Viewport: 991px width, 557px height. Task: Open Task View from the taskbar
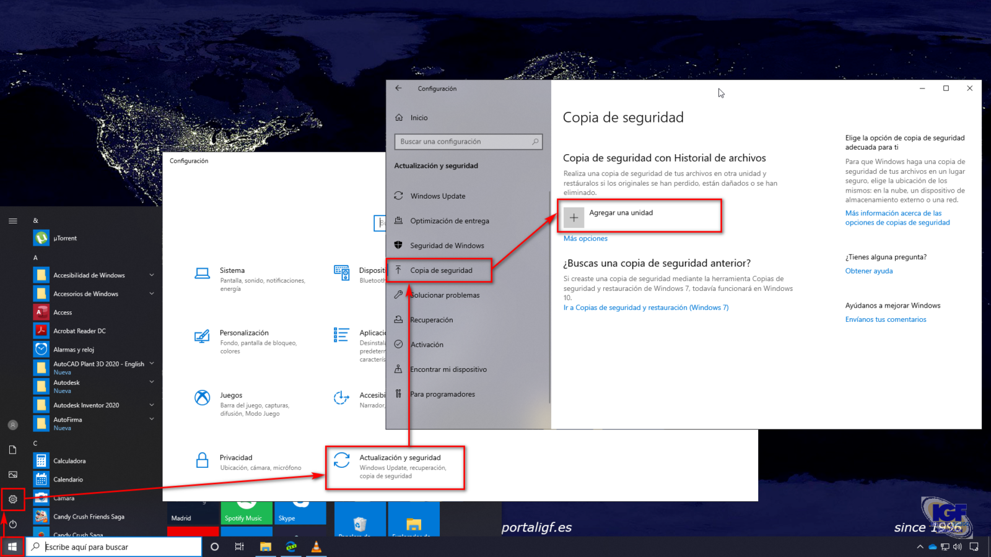tap(239, 546)
